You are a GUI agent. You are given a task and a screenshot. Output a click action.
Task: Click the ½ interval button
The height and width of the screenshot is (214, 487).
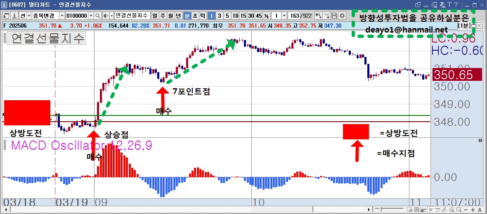coord(267,16)
